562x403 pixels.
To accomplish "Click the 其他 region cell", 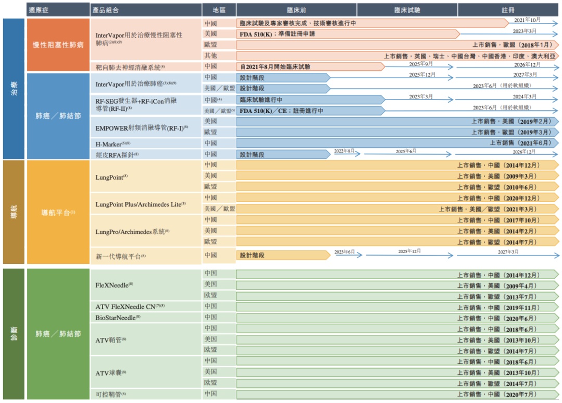I will [x=219, y=56].
